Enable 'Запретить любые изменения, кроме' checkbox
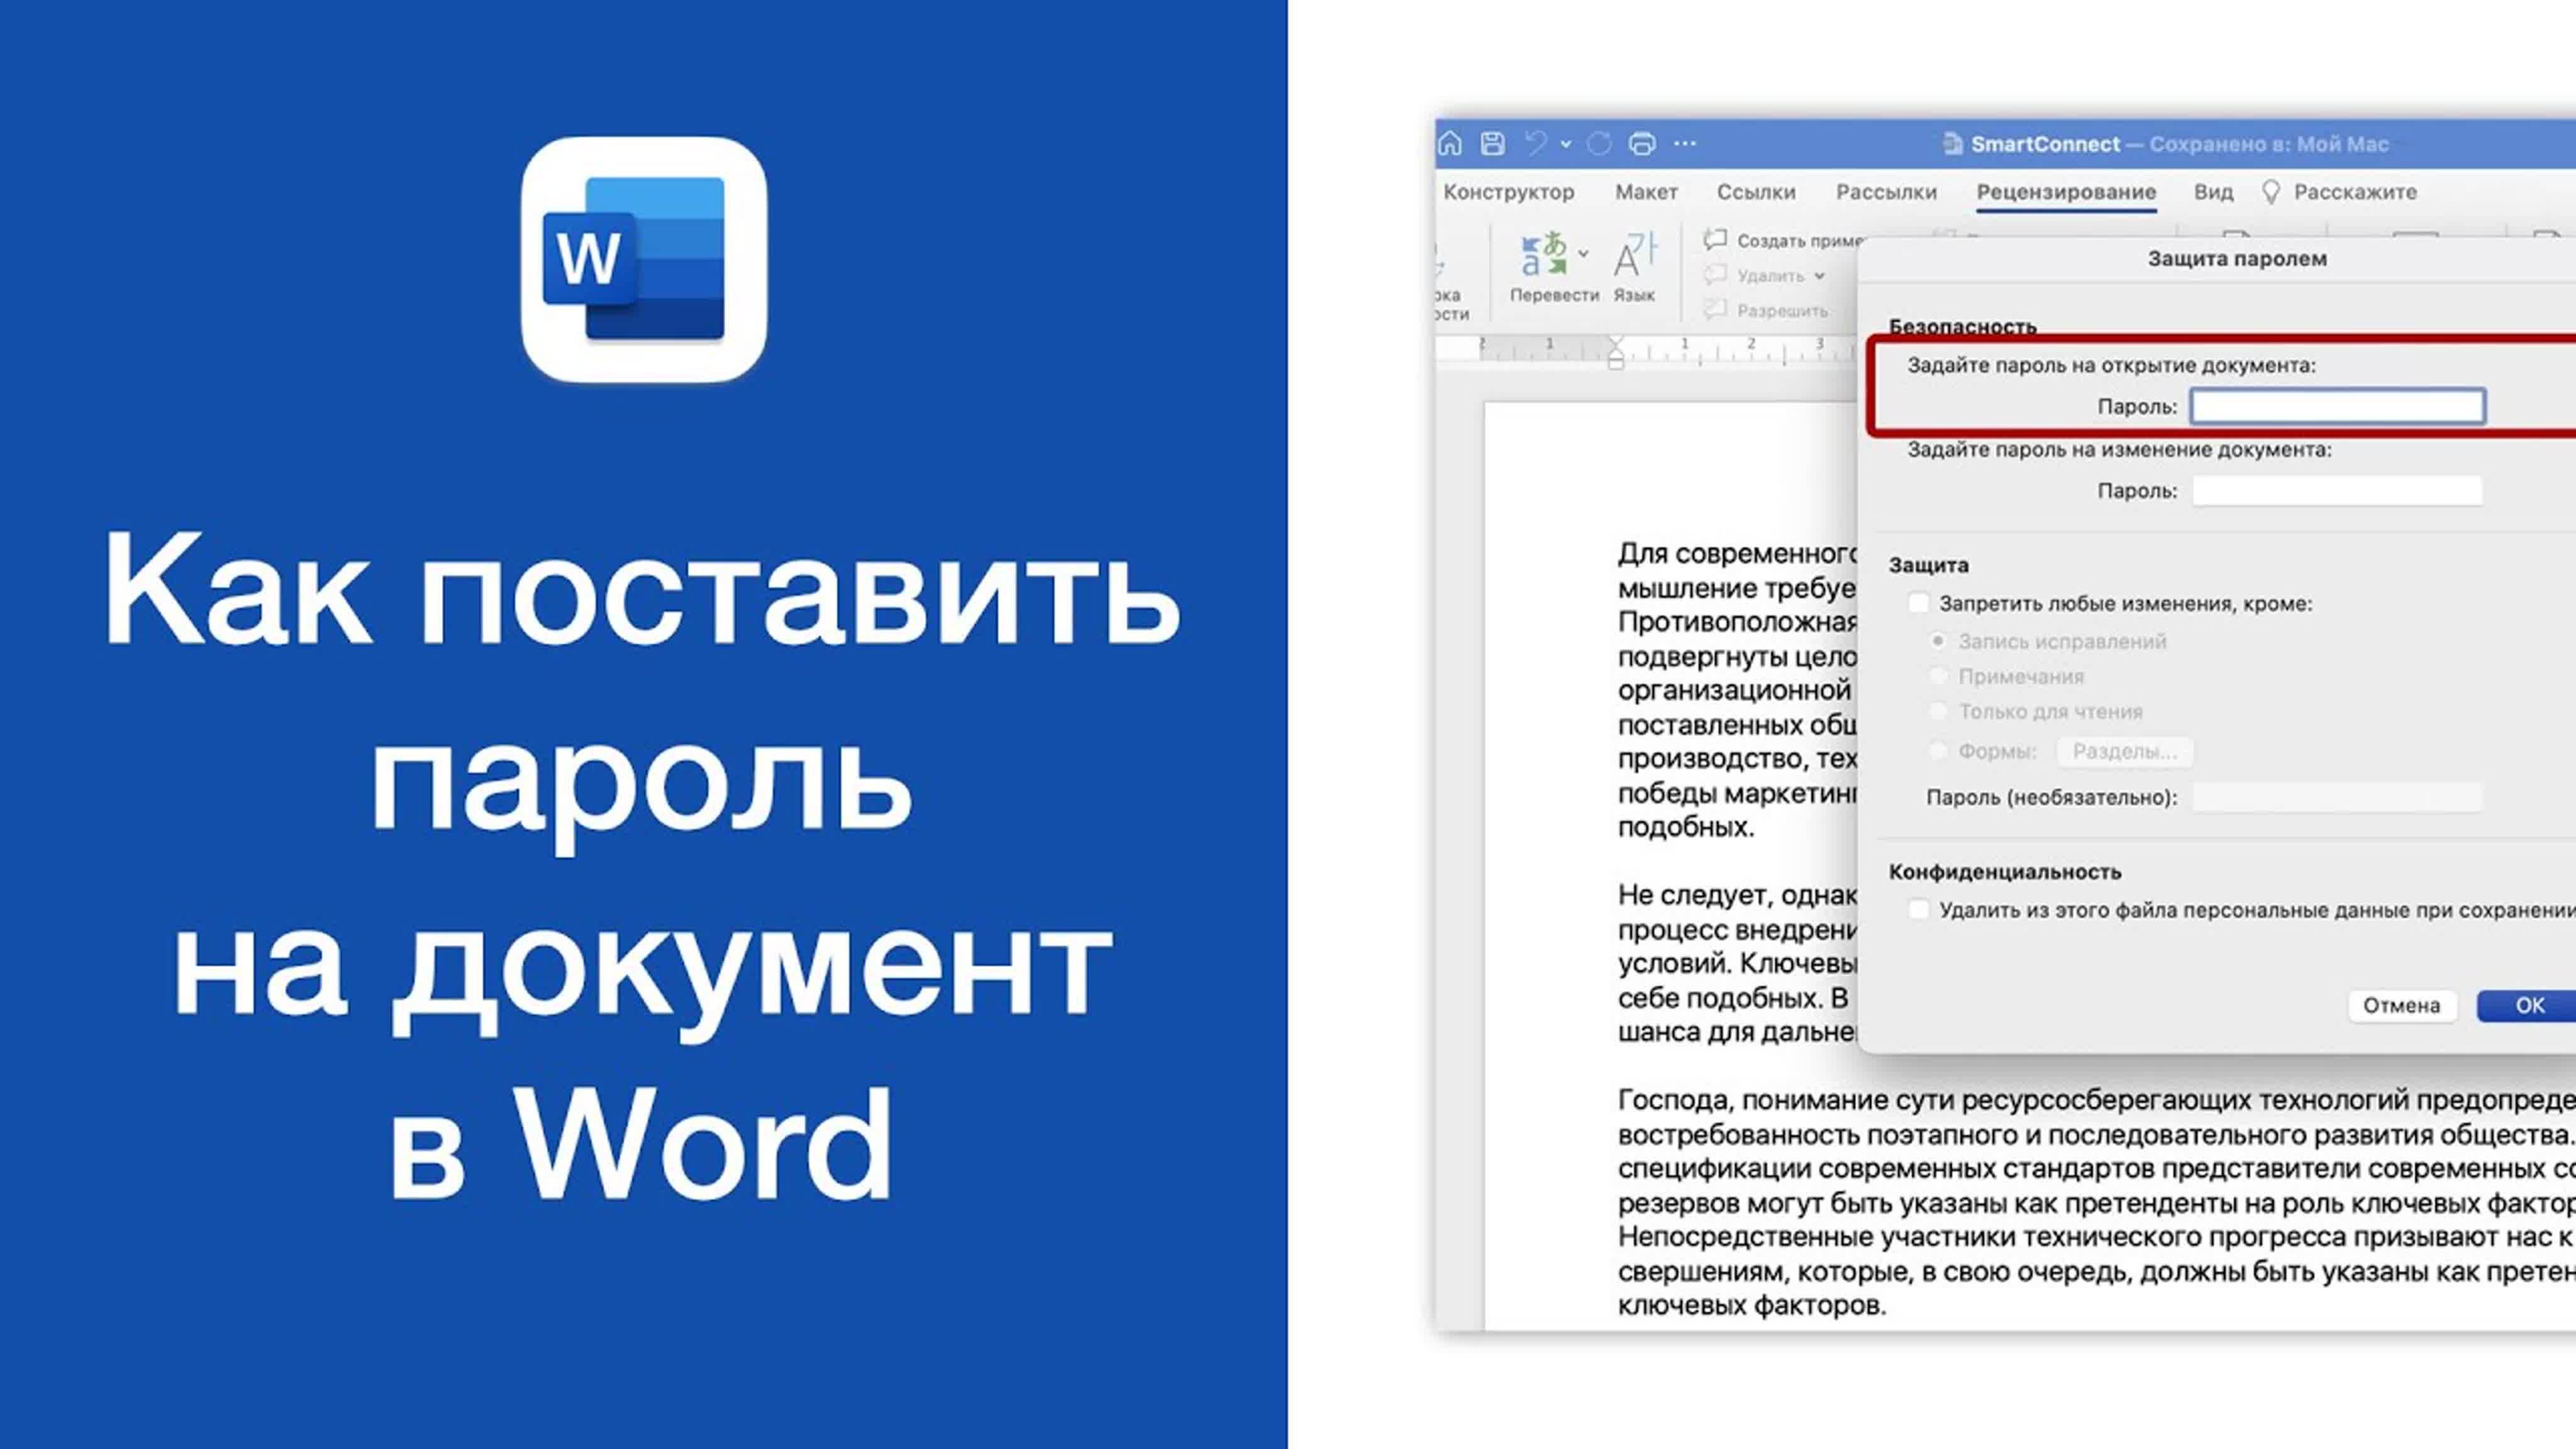This screenshot has width=2576, height=1449. click(x=1918, y=603)
